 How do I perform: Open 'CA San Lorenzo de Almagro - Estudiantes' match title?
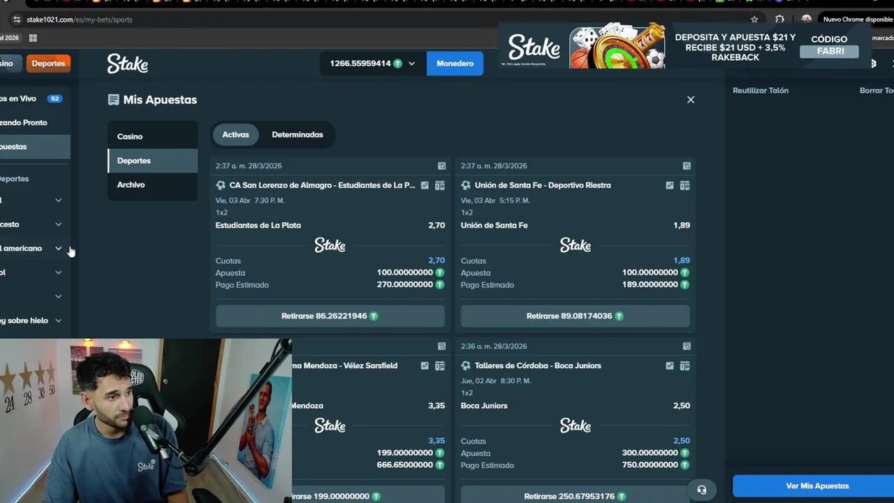[322, 186]
